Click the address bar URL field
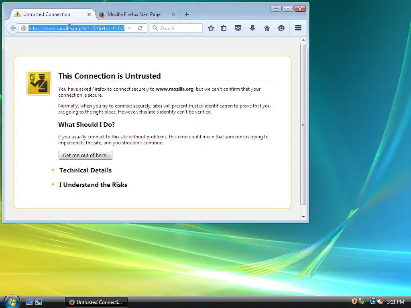 [x=76, y=28]
